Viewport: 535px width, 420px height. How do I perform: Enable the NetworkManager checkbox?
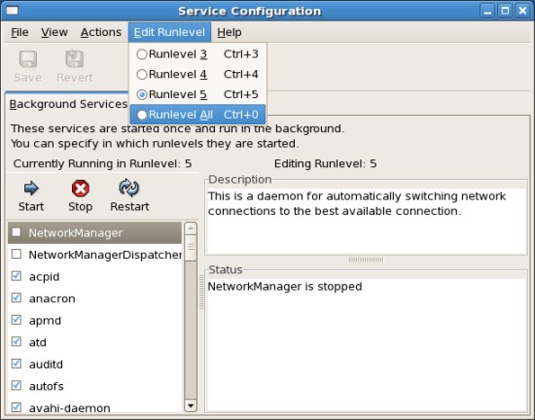(x=17, y=232)
